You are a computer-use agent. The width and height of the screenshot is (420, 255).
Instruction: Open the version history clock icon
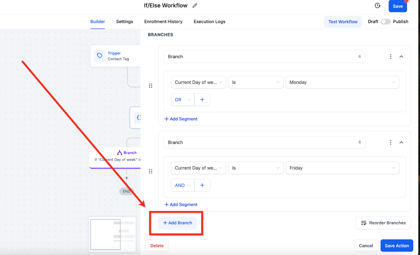click(x=377, y=6)
